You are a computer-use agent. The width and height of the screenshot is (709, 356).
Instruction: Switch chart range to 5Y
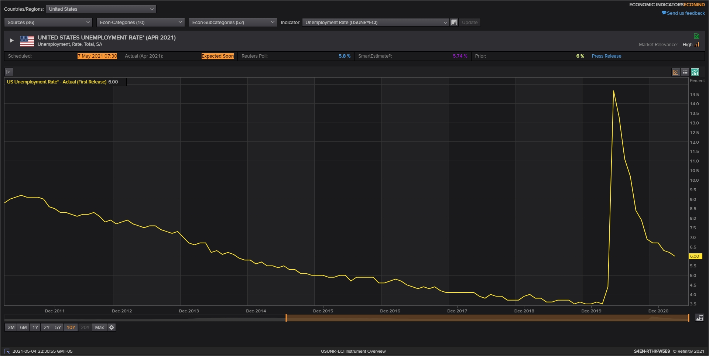coord(58,328)
